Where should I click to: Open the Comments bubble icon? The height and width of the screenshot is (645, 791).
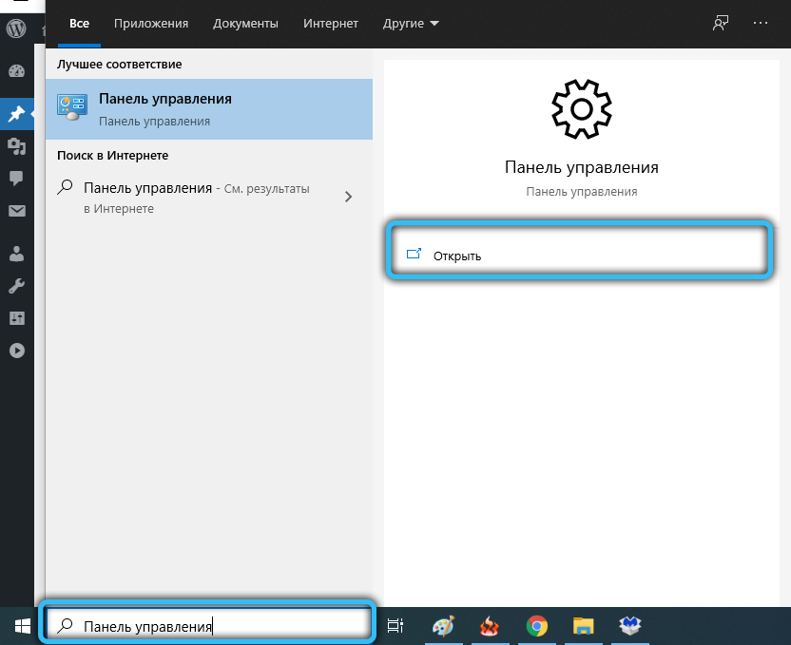point(16,178)
